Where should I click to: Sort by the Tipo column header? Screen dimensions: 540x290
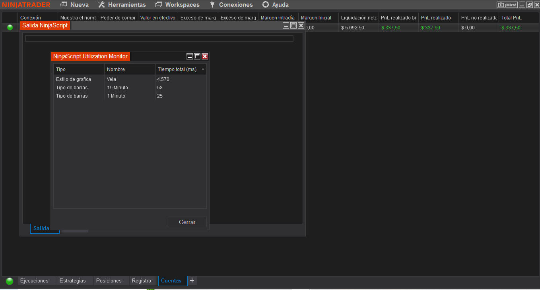[x=79, y=69]
